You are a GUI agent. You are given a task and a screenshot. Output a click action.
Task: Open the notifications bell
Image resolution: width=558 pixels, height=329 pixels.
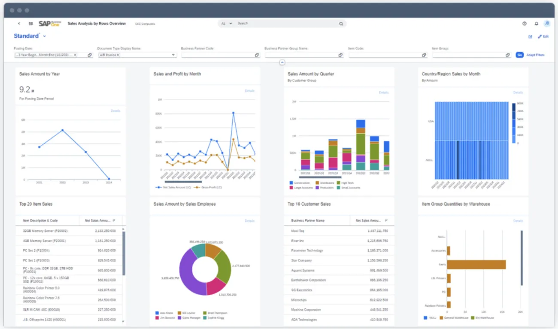536,24
